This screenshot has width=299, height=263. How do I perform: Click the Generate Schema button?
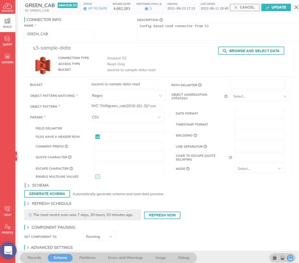47,194
